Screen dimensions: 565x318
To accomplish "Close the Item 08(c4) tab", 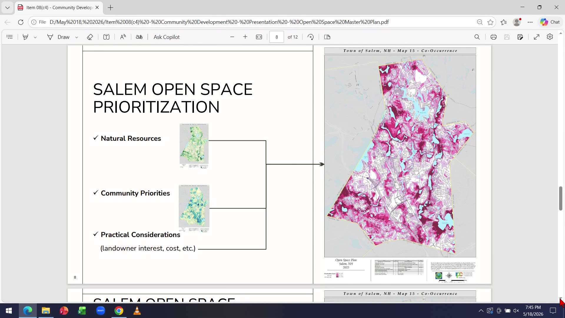I will [97, 8].
